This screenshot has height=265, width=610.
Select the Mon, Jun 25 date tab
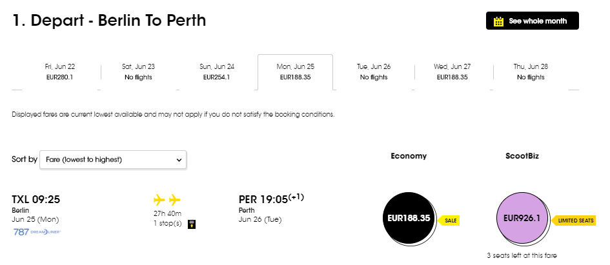pos(295,72)
